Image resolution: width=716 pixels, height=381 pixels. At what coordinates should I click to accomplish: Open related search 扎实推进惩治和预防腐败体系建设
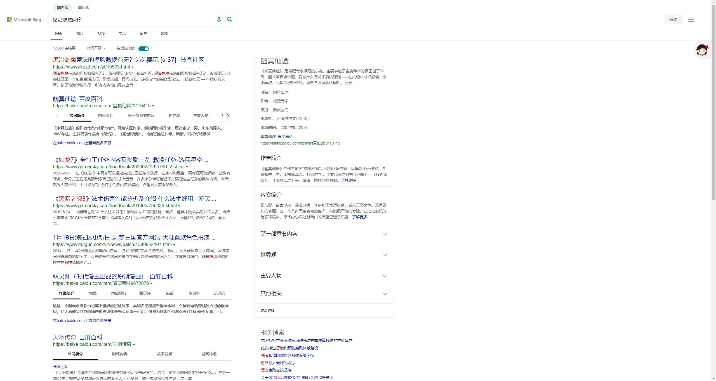[289, 348]
